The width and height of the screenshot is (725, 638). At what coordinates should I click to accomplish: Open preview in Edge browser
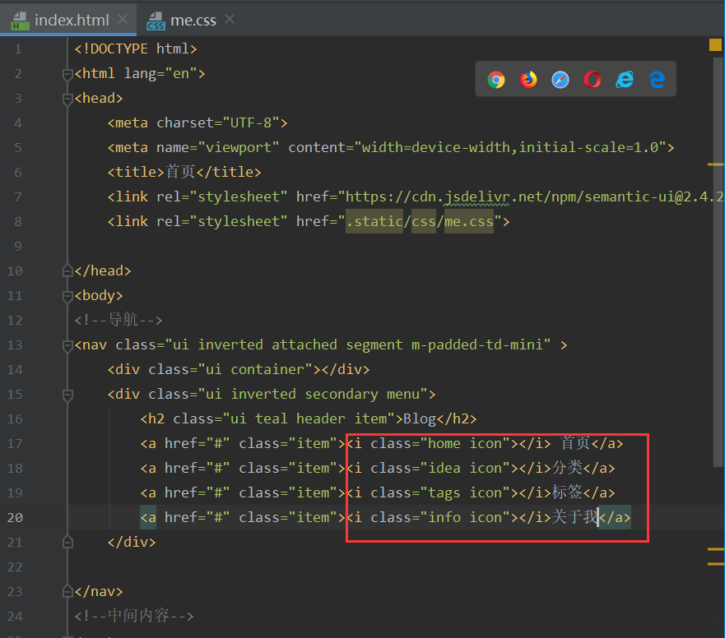pyautogui.click(x=657, y=80)
